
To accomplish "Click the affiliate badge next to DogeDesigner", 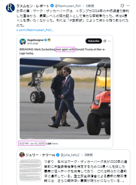I will click(x=49, y=40).
